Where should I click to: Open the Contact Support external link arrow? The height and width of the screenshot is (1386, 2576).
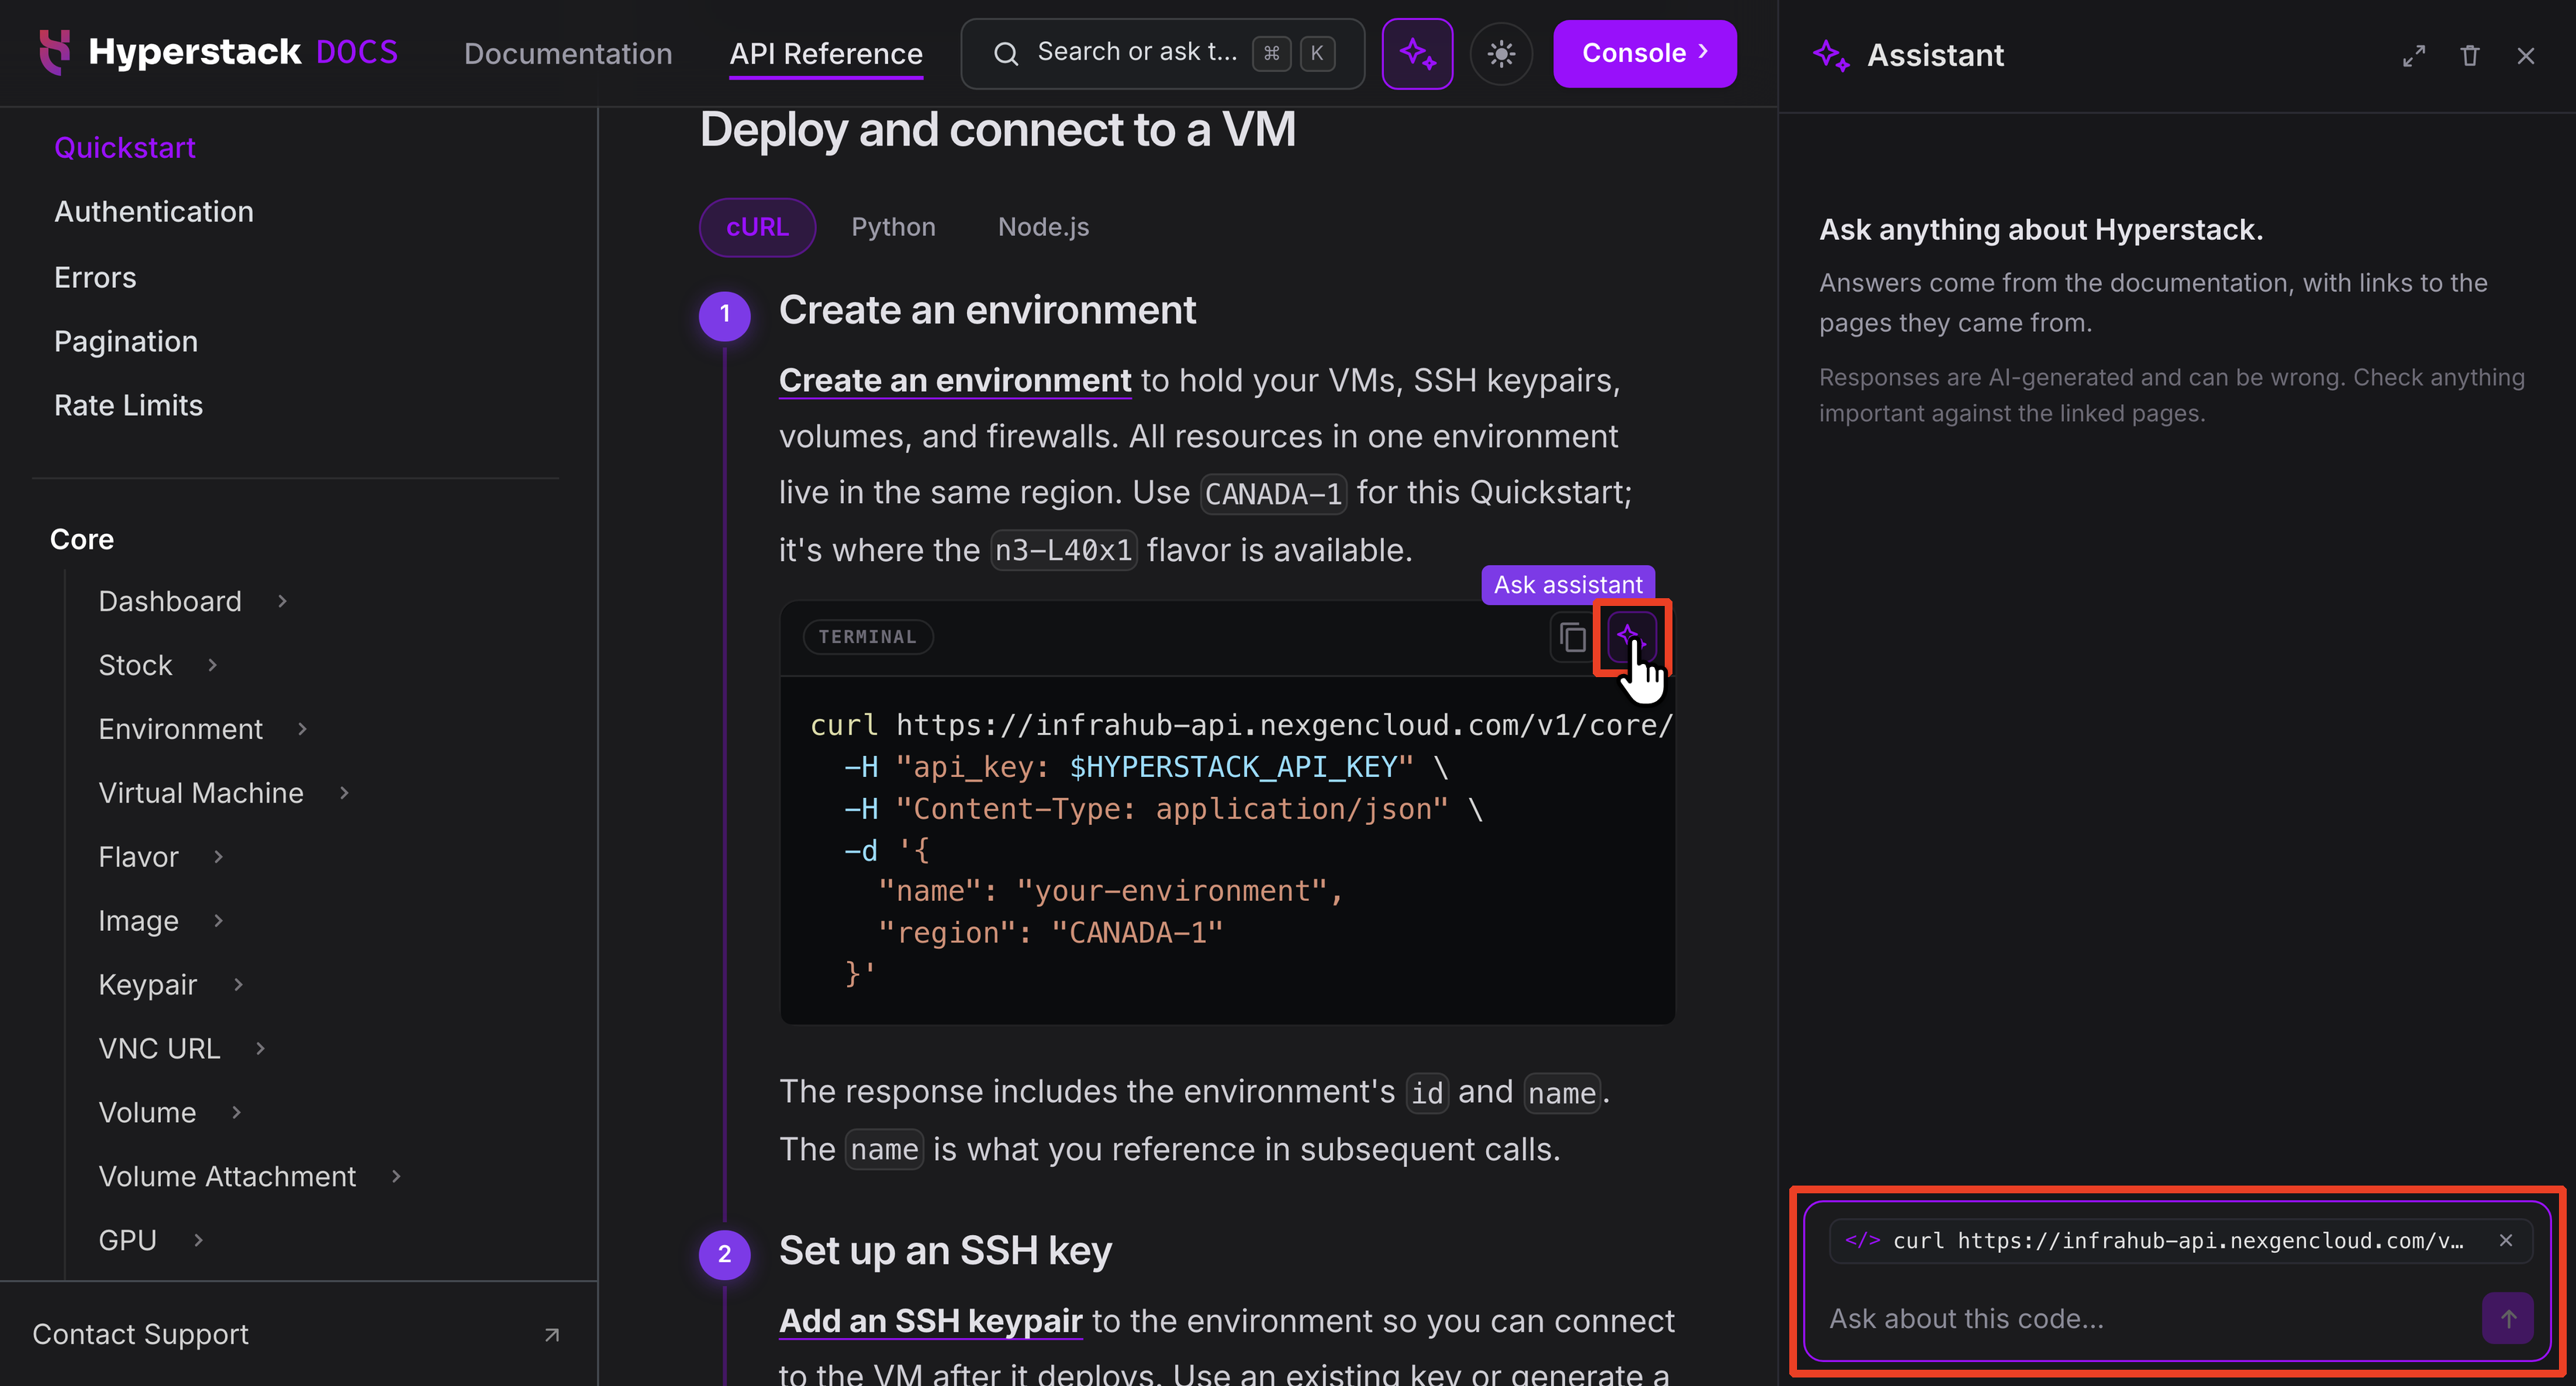pos(552,1334)
